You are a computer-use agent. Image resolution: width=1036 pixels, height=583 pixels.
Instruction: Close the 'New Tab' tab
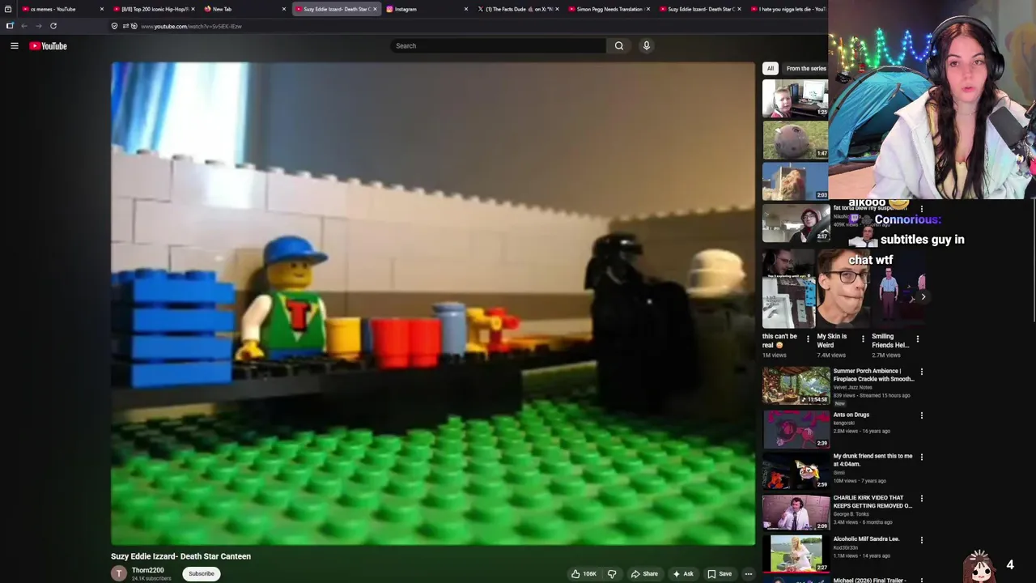coord(284,9)
